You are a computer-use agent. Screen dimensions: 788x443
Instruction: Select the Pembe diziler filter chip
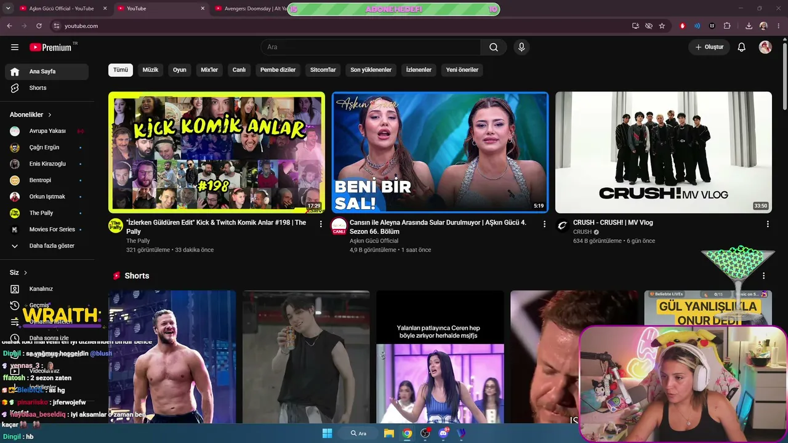pos(278,70)
